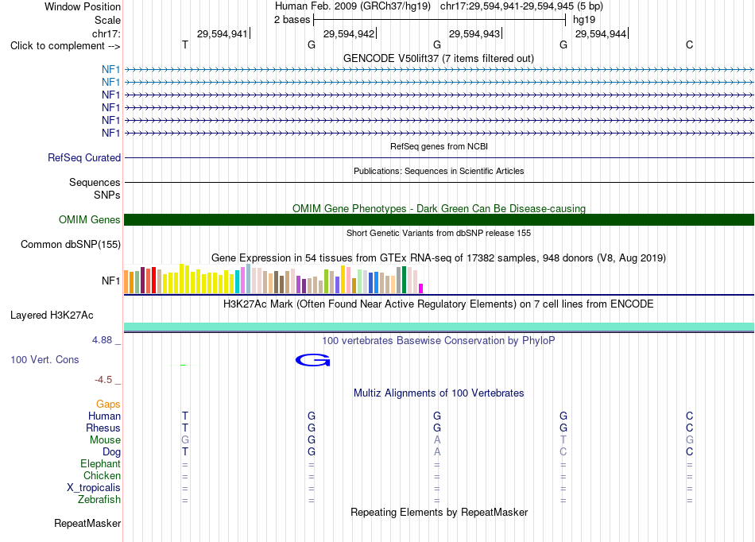Click base A in the Mouse alignment row
Image resolution: width=755 pixels, height=542 pixels.
coord(437,440)
